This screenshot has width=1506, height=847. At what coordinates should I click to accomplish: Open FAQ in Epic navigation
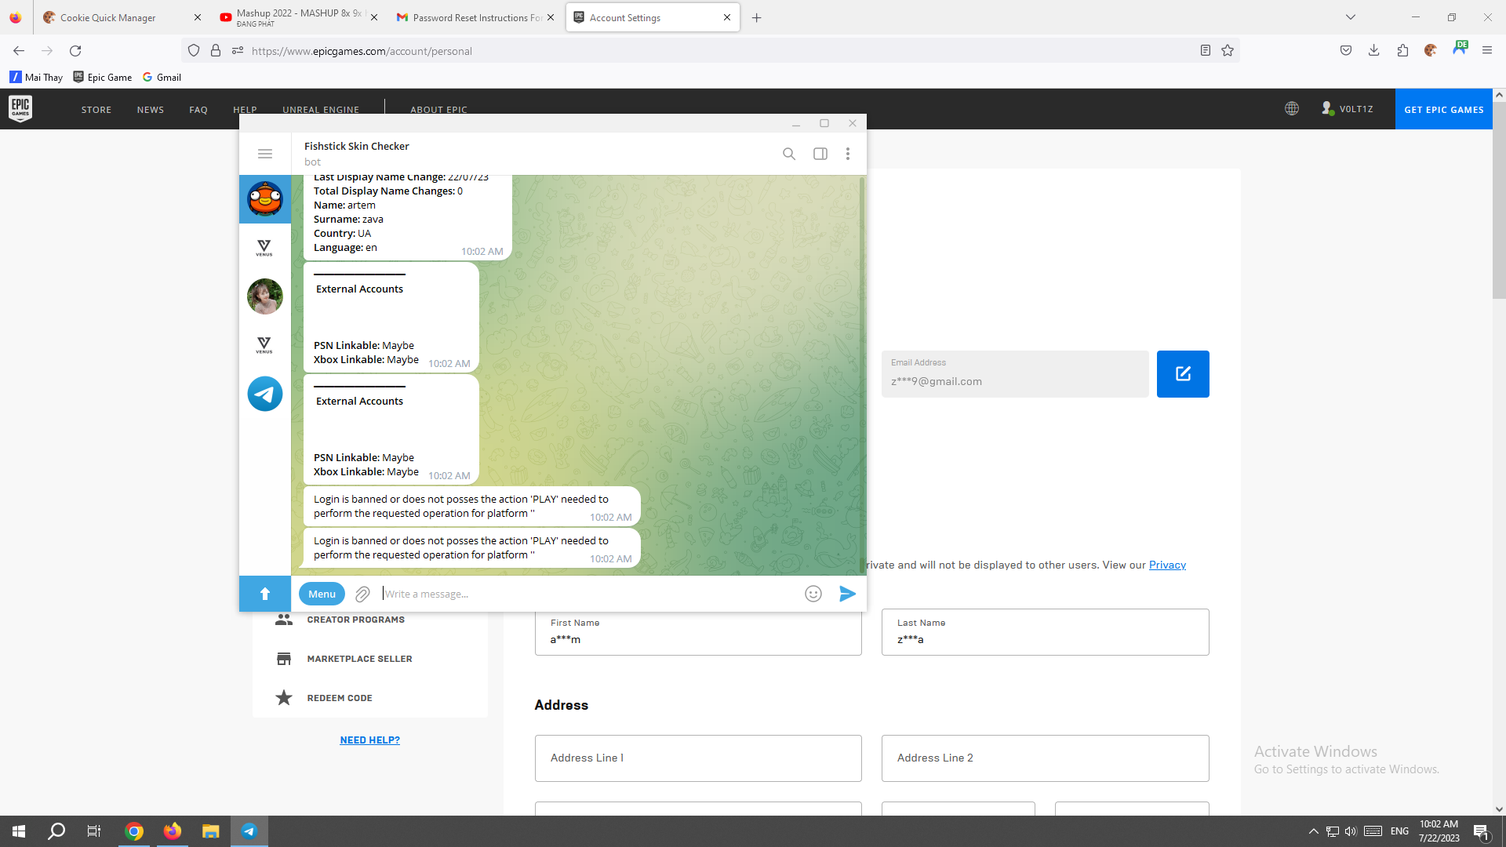[x=198, y=110]
